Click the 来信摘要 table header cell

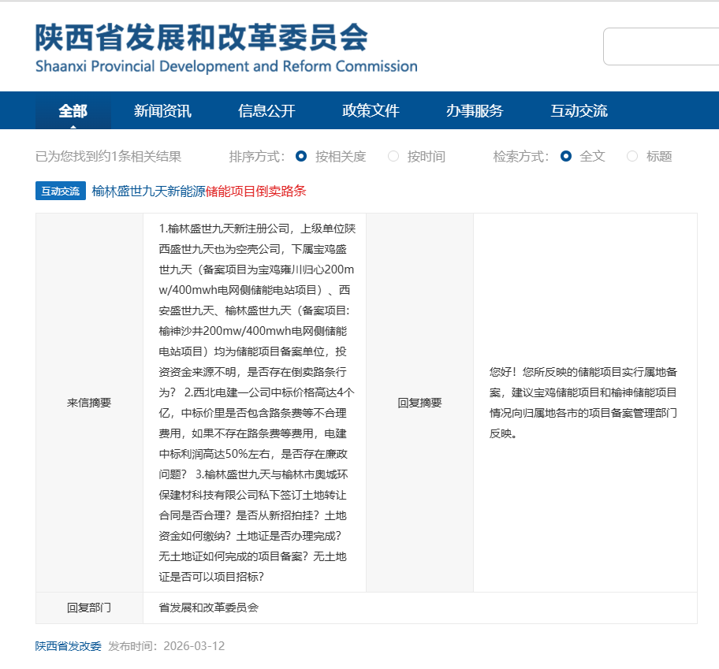pos(89,403)
